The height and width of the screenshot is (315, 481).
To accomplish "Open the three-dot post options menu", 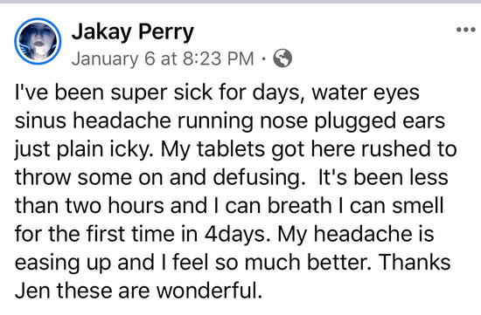I will point(465,30).
